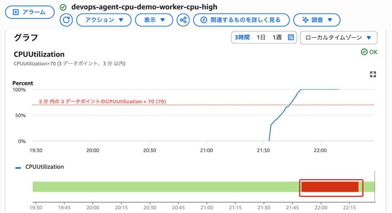Open the ローカルタイムゾーン dropdown
This screenshot has width=392, height=213.
pos(338,38)
